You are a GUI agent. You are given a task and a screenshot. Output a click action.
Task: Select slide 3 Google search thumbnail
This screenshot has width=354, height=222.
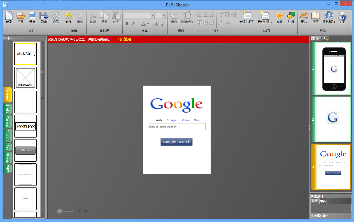pos(331,167)
